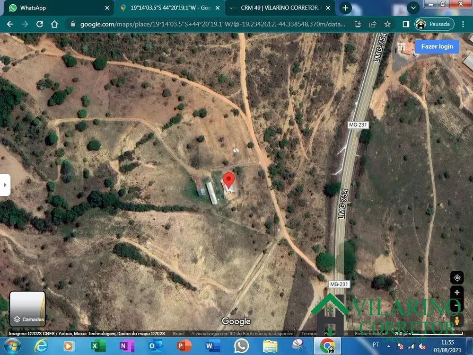The image size is (473, 355).
Task: Click the network signal tray icon
Action: (411, 346)
